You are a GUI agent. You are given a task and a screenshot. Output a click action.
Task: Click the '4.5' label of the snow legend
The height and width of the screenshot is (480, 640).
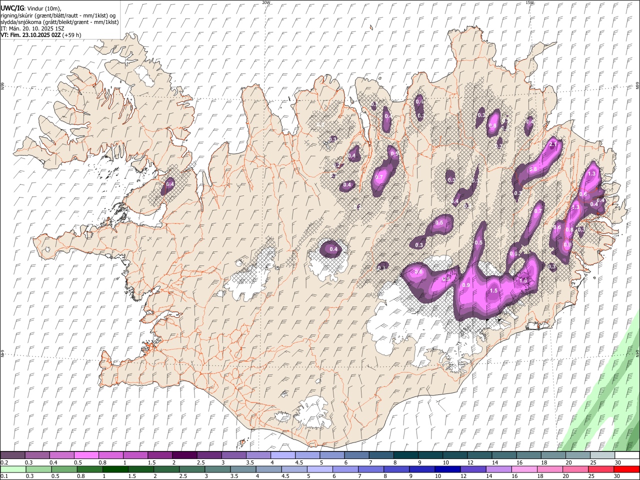point(299,462)
